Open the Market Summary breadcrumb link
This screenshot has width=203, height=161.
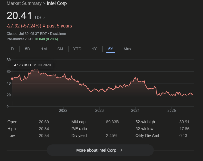coord(24,3)
